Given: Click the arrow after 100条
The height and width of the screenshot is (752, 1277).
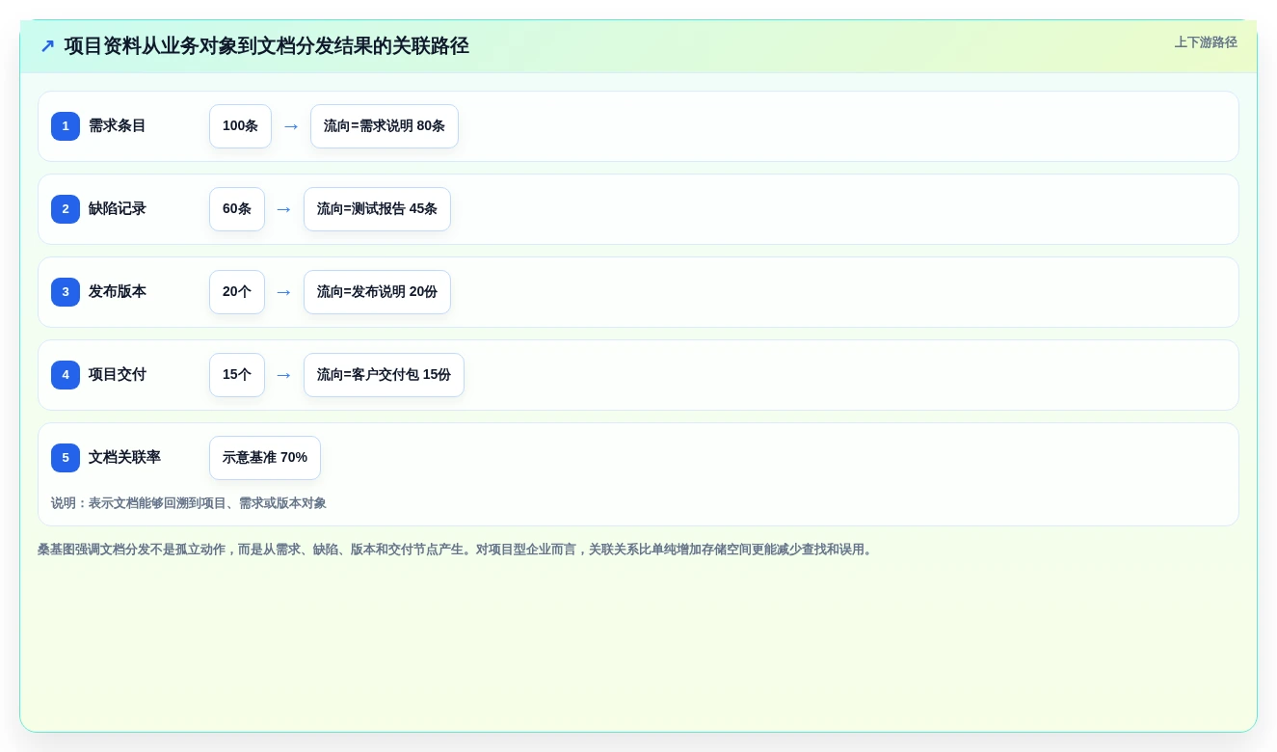Looking at the screenshot, I should 291,126.
